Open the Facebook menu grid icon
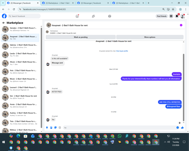This screenshot has width=189, height=151. (x=171, y=16)
